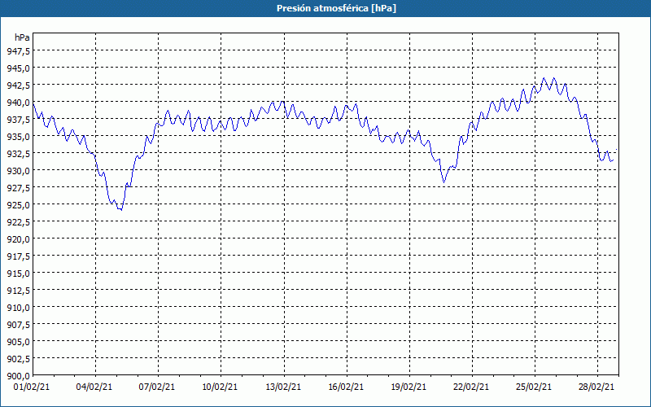Click the lowest pressure dip near 05/02/21
651x407 pixels.
point(120,210)
